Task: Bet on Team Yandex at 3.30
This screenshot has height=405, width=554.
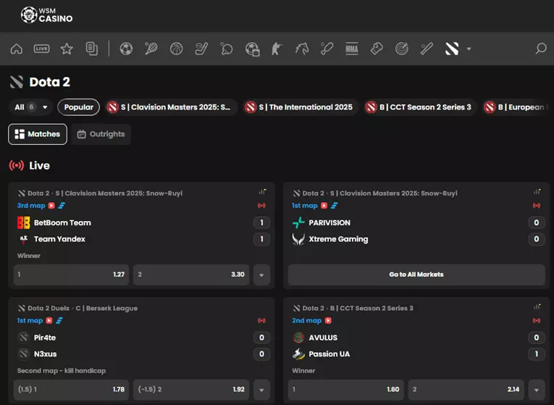Action: [x=191, y=275]
